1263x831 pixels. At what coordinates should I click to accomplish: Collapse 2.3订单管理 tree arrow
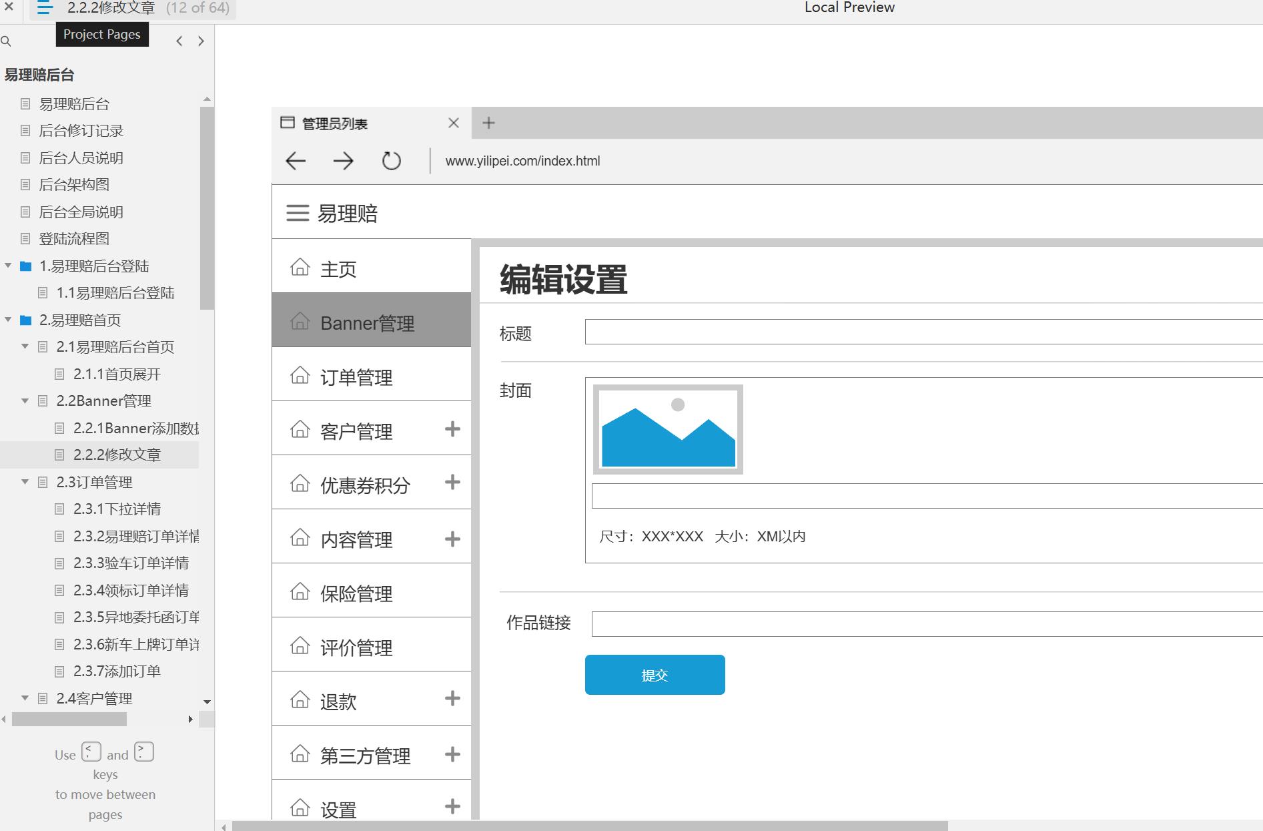(x=25, y=481)
